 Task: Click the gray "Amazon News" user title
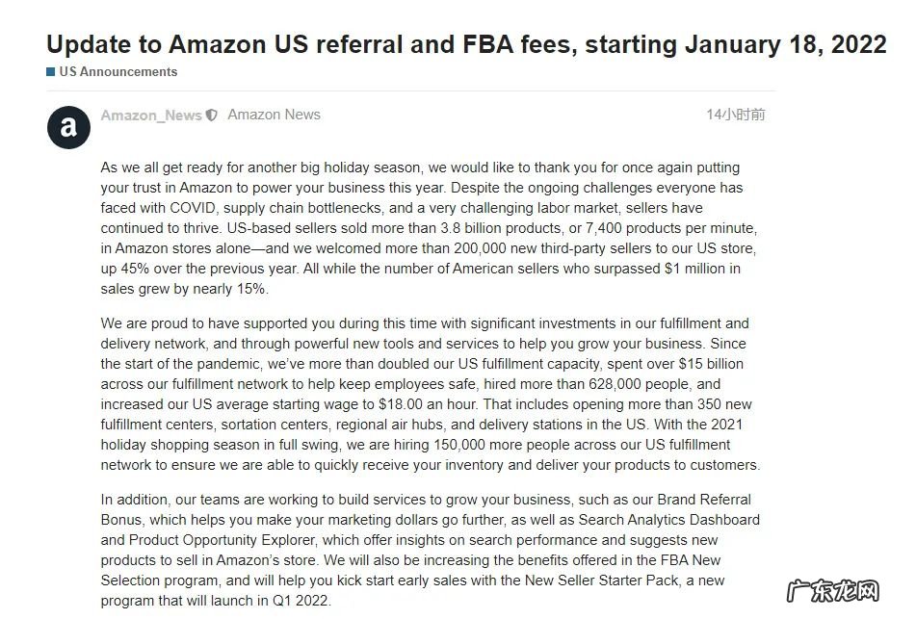274,115
